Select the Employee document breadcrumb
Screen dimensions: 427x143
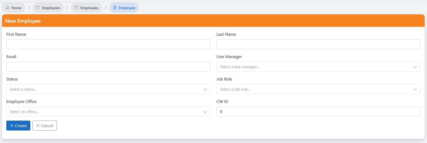tap(124, 8)
